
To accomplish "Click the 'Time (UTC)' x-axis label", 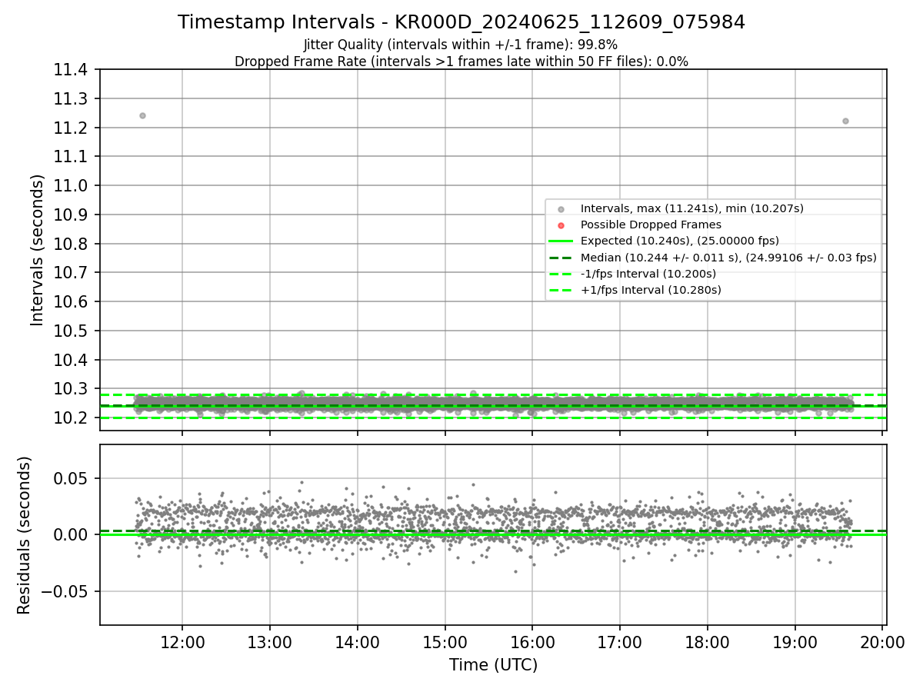I will 493,665.
